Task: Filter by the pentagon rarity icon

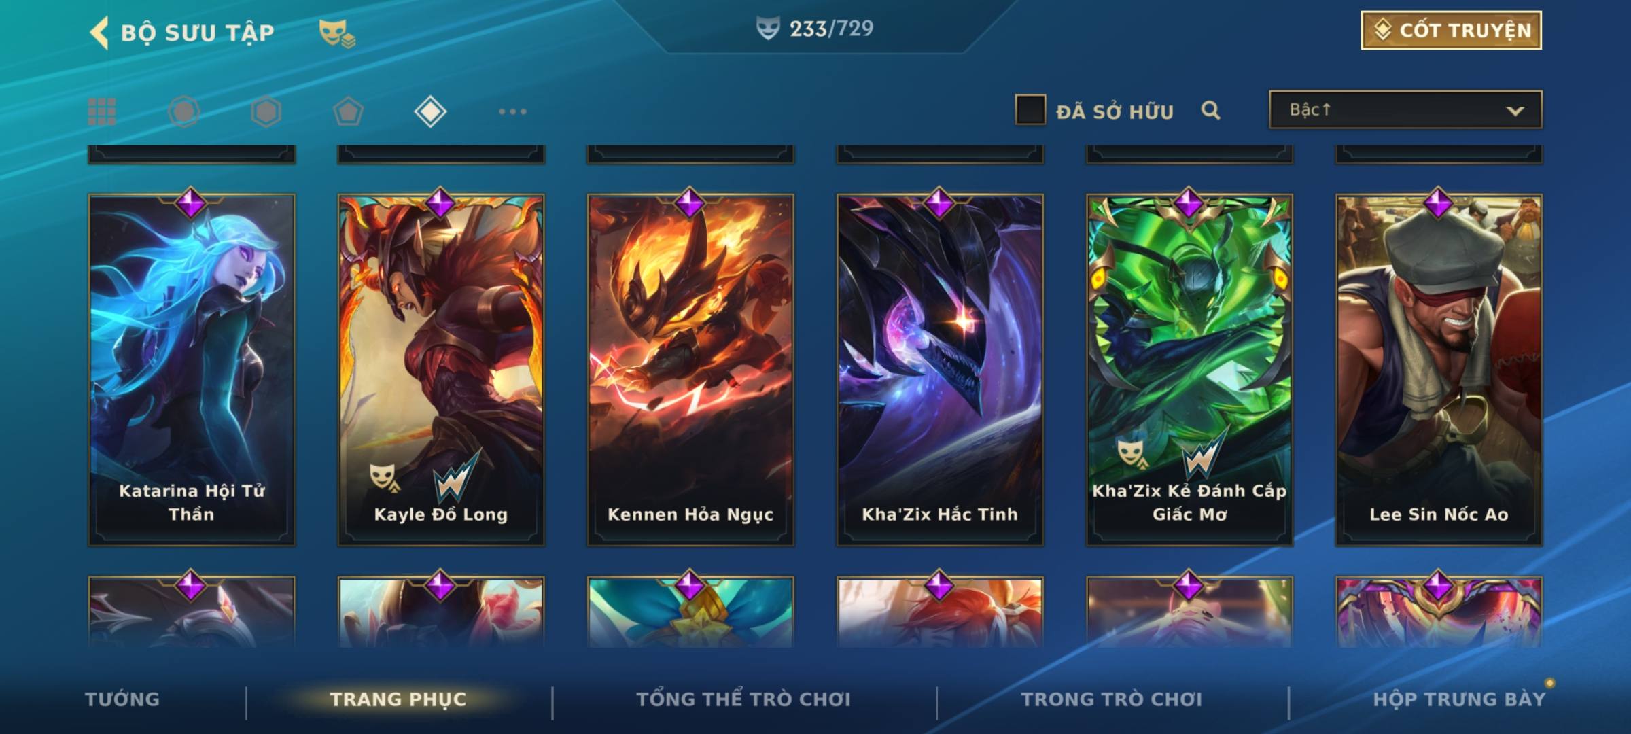Action: 348,111
